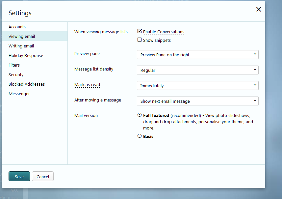The image size is (282, 199).
Task: Cancel the settings changes
Action: click(43, 176)
